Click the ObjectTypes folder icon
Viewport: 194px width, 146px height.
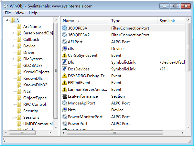coord(19,98)
